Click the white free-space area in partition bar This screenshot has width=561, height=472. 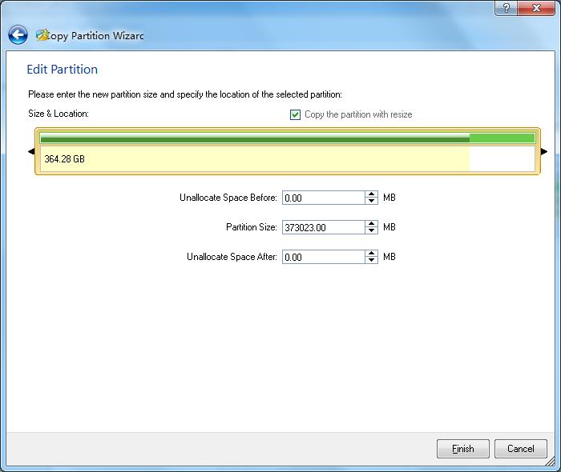coord(501,158)
